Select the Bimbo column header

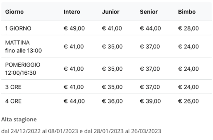coord(187,12)
